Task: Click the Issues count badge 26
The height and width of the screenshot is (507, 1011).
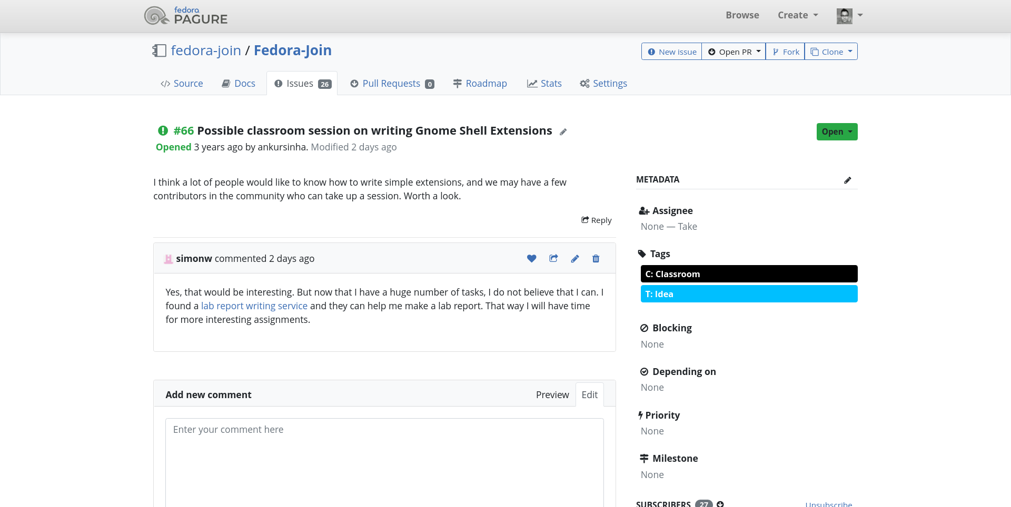Action: point(325,84)
